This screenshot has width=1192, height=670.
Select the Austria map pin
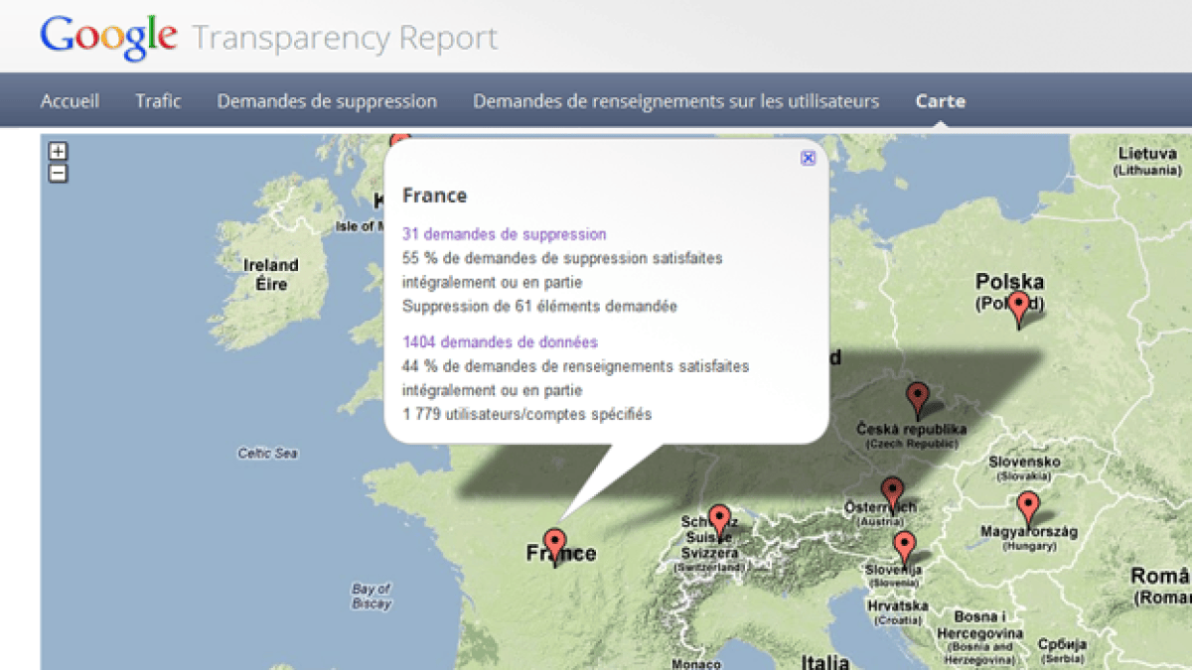(893, 494)
